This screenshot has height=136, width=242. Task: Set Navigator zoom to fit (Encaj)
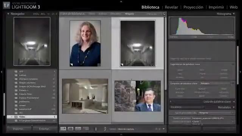pos(36,14)
